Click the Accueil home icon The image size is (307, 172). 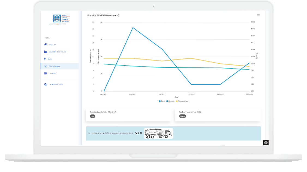coord(46,45)
